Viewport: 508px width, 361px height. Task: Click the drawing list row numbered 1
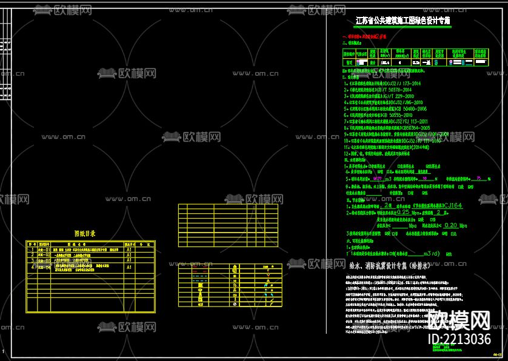point(91,250)
